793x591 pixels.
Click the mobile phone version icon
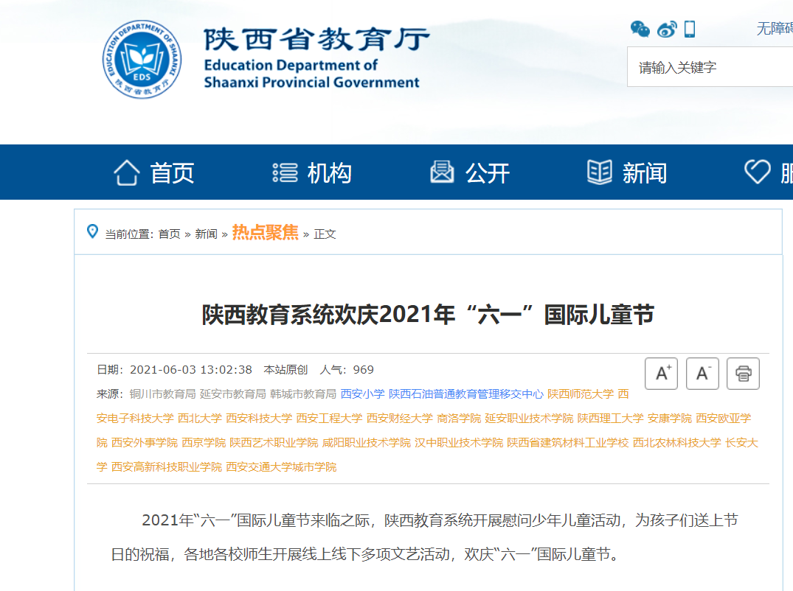coord(690,29)
